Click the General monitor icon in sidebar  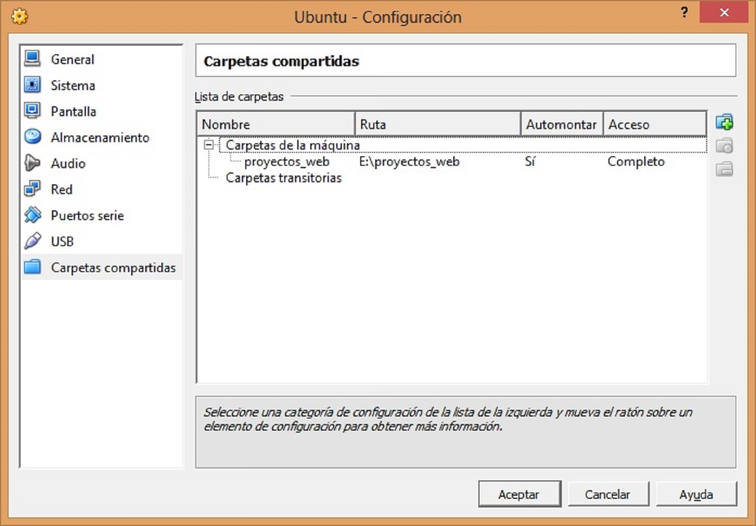(32, 59)
